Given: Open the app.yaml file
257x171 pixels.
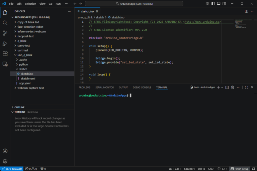Looking at the screenshot, I should click(x=42, y=83).
